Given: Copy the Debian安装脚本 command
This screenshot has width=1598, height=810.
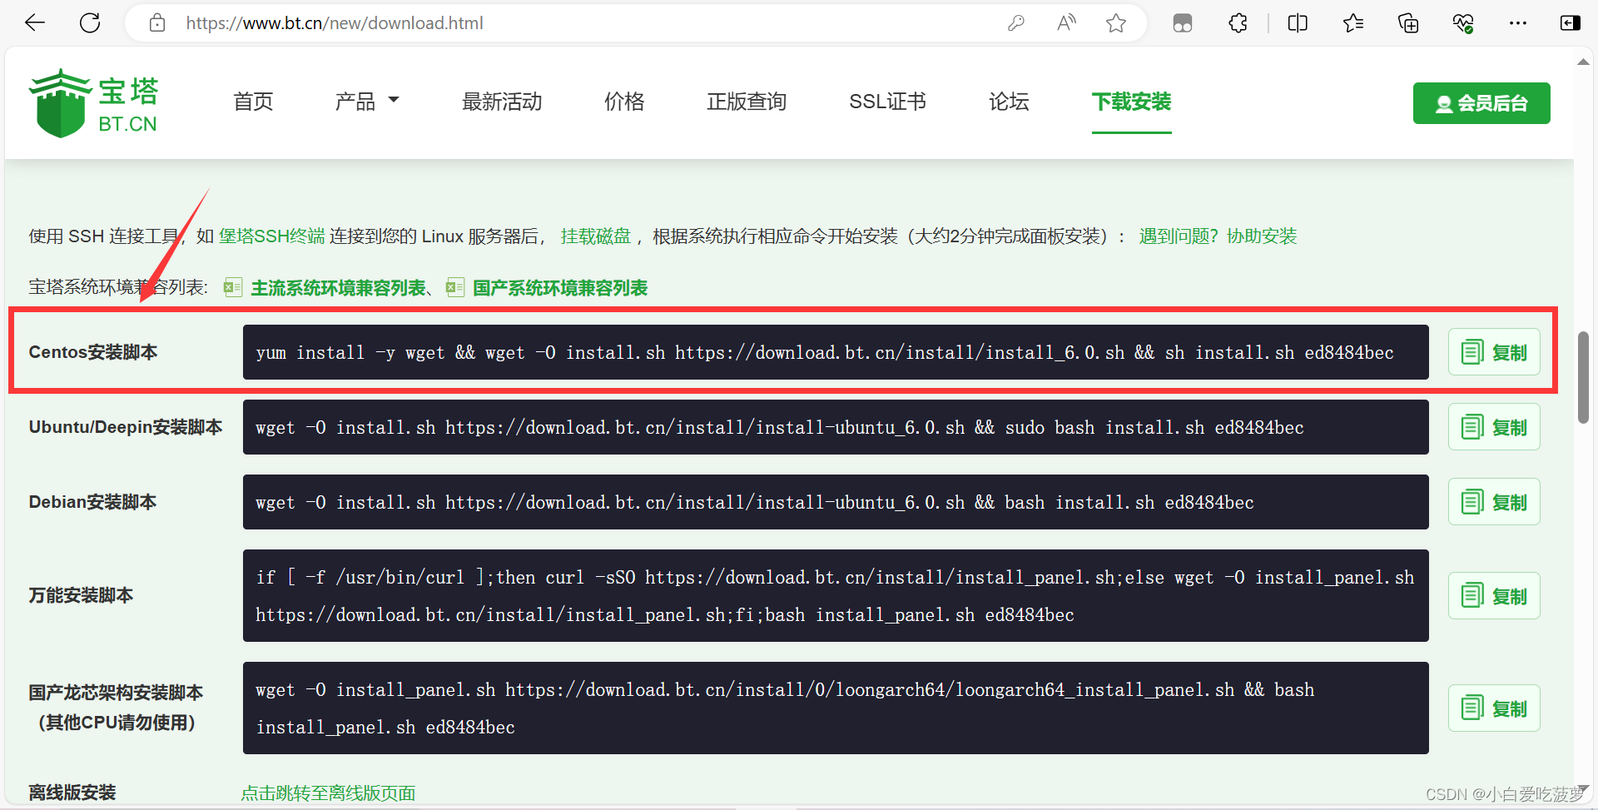Looking at the screenshot, I should (1493, 501).
